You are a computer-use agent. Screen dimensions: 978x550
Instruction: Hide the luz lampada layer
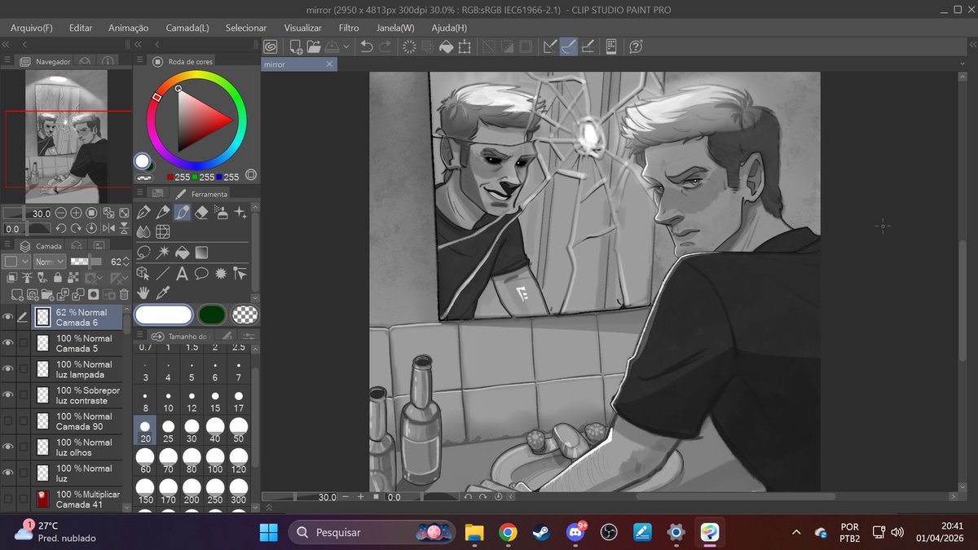pos(8,369)
